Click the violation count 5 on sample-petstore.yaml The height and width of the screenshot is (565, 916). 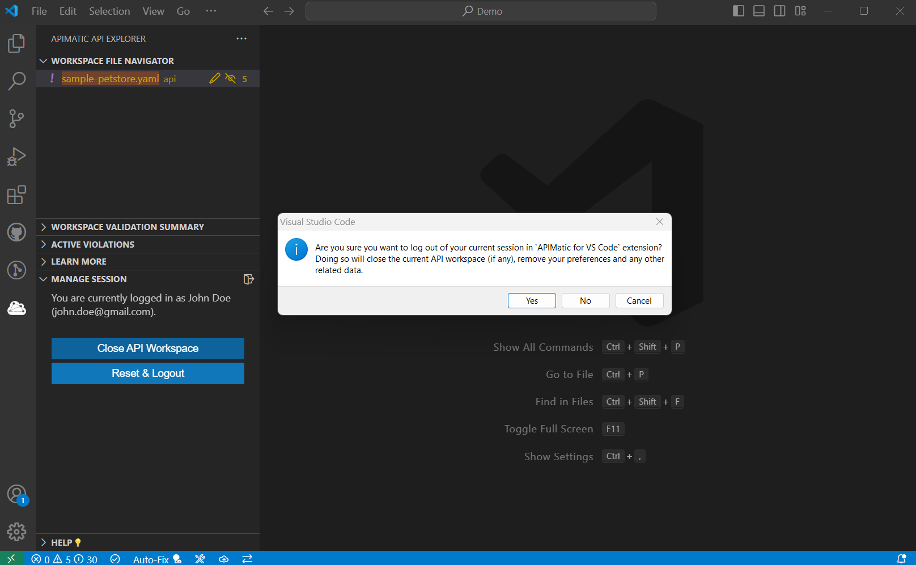pyautogui.click(x=245, y=79)
